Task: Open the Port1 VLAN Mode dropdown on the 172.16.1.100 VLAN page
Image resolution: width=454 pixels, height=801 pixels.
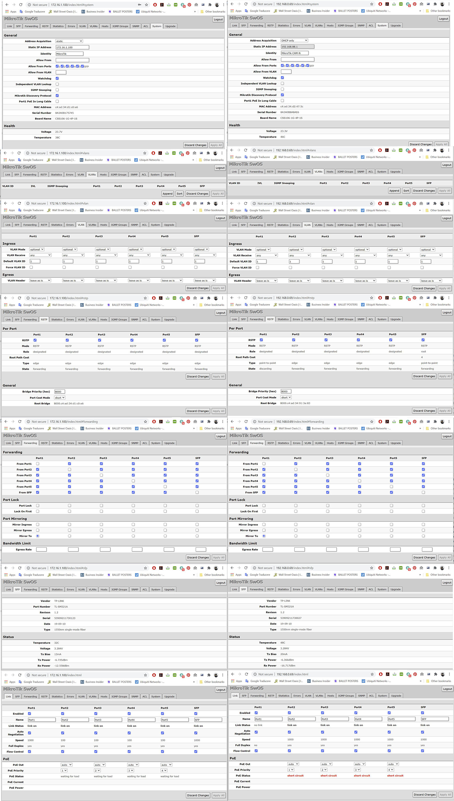Action: click(x=37, y=249)
